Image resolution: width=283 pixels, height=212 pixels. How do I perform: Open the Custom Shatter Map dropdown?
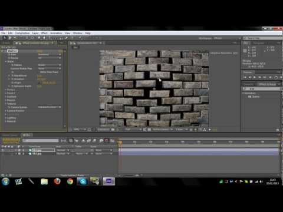click(50, 68)
